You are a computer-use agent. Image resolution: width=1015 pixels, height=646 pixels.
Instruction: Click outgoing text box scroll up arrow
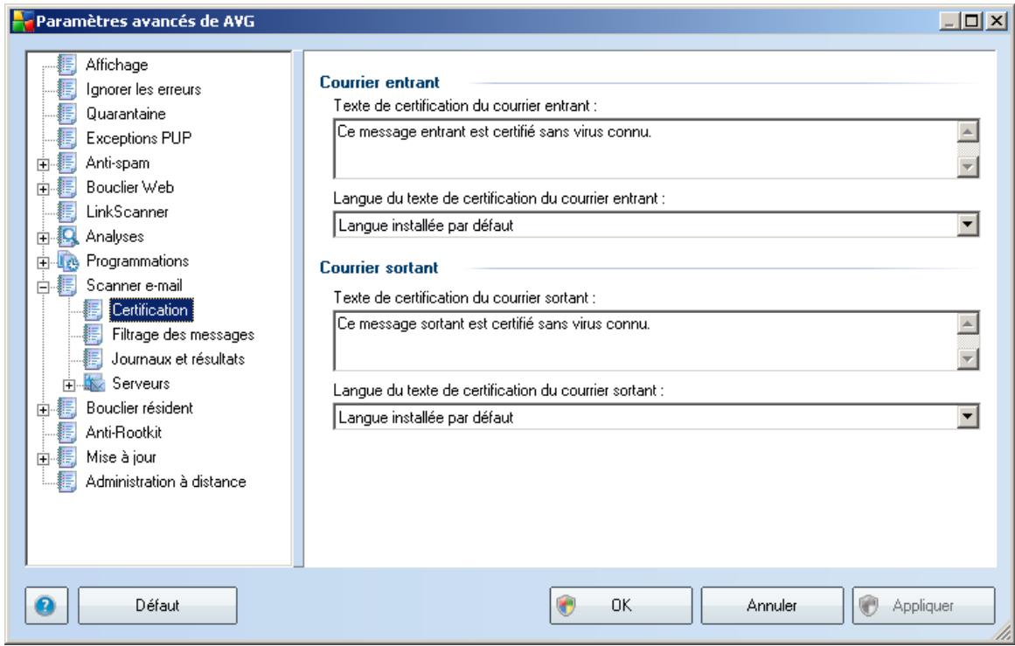click(x=967, y=323)
